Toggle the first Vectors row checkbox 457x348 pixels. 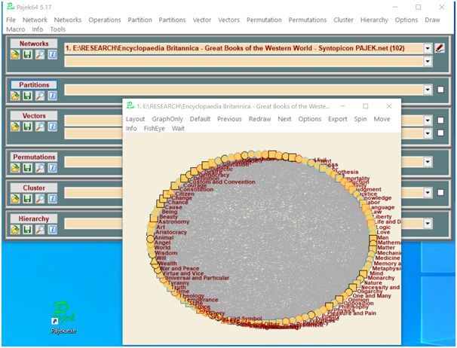tap(440, 121)
